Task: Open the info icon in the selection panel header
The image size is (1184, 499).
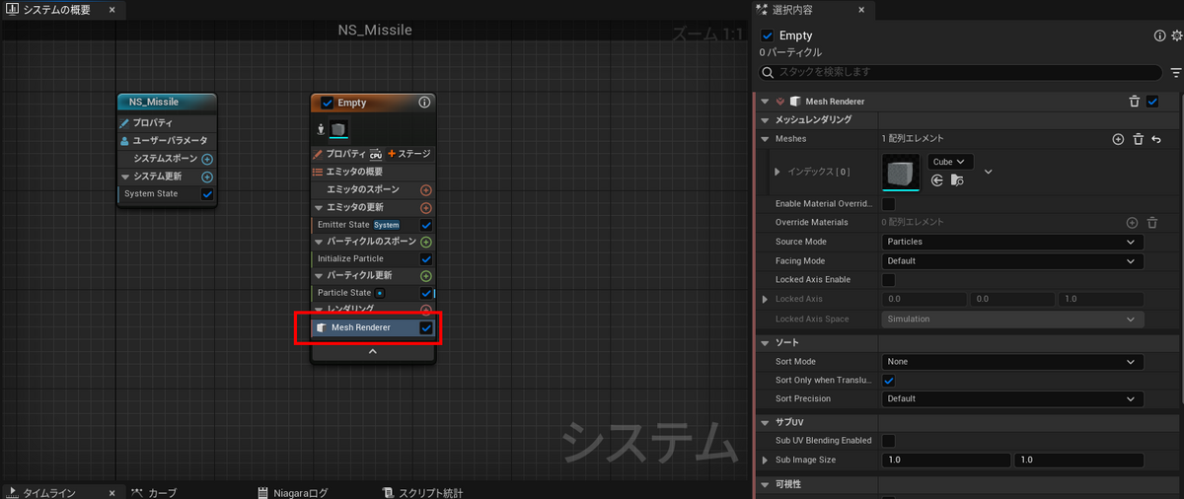Action: click(x=1160, y=36)
